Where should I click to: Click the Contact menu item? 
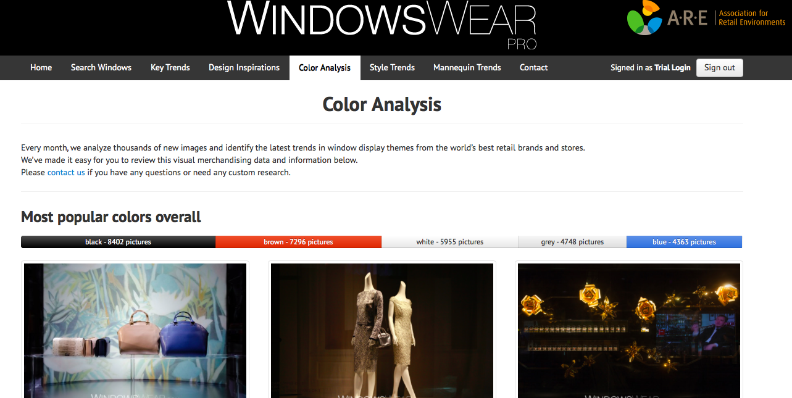click(534, 68)
